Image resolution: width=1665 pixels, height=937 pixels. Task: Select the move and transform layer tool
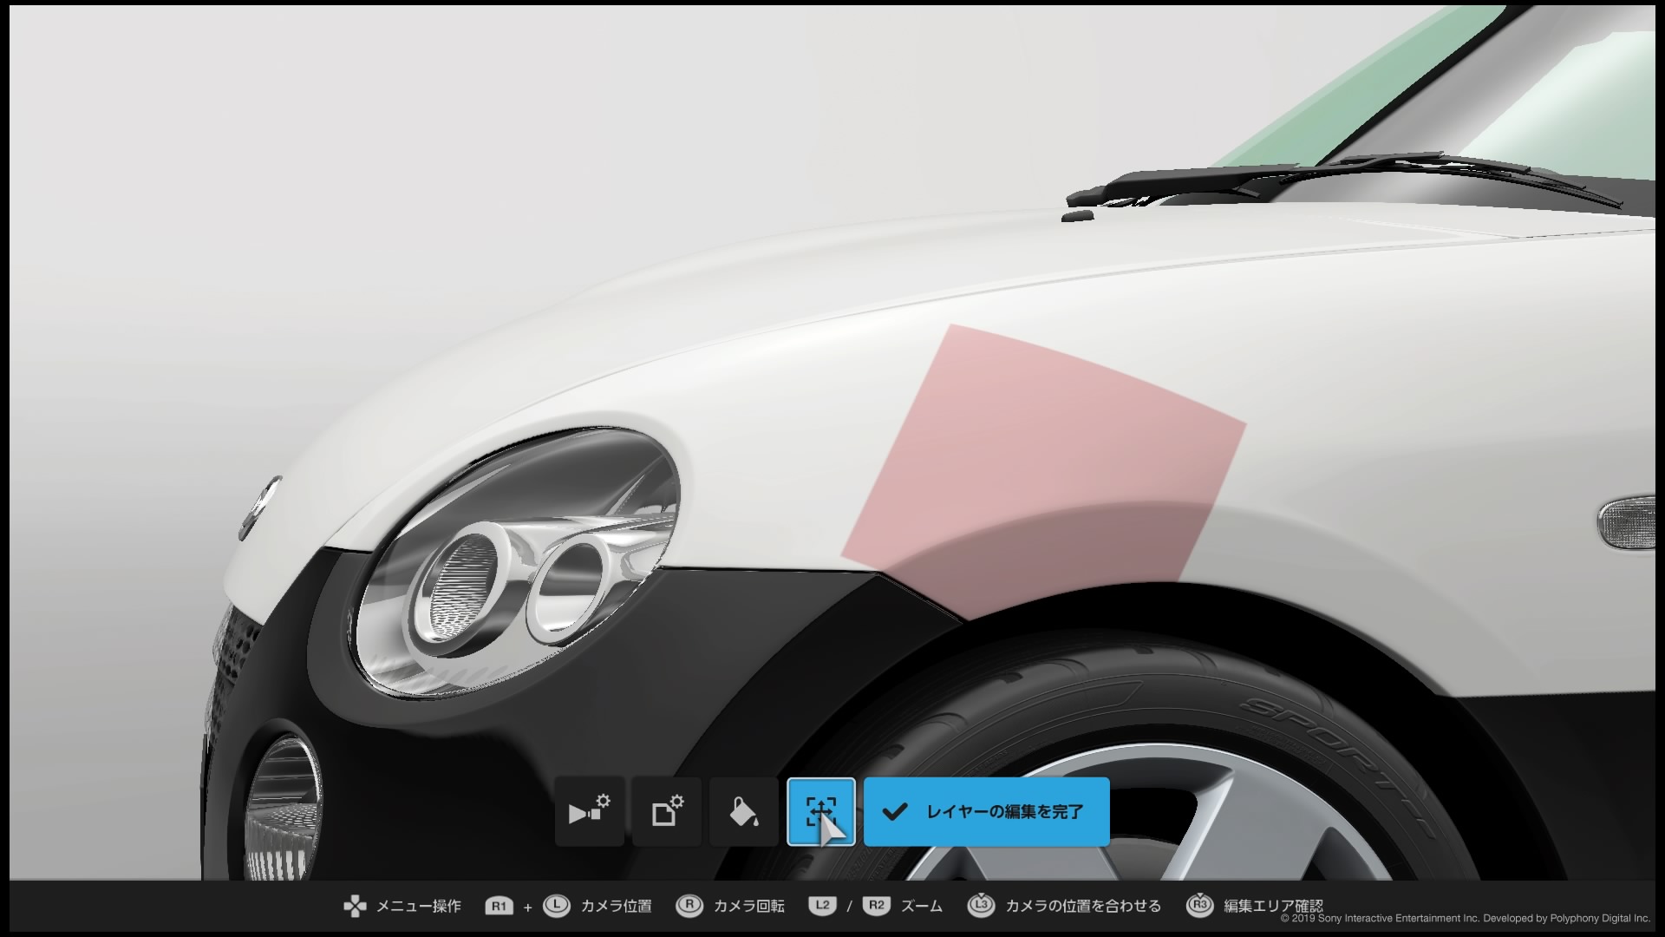tap(820, 811)
